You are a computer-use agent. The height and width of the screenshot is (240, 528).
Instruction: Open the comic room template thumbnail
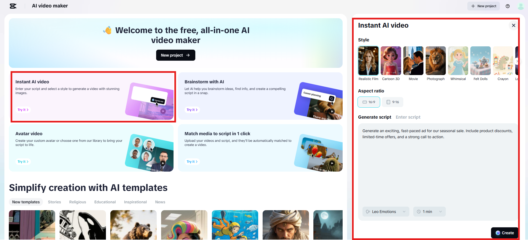click(x=32, y=225)
